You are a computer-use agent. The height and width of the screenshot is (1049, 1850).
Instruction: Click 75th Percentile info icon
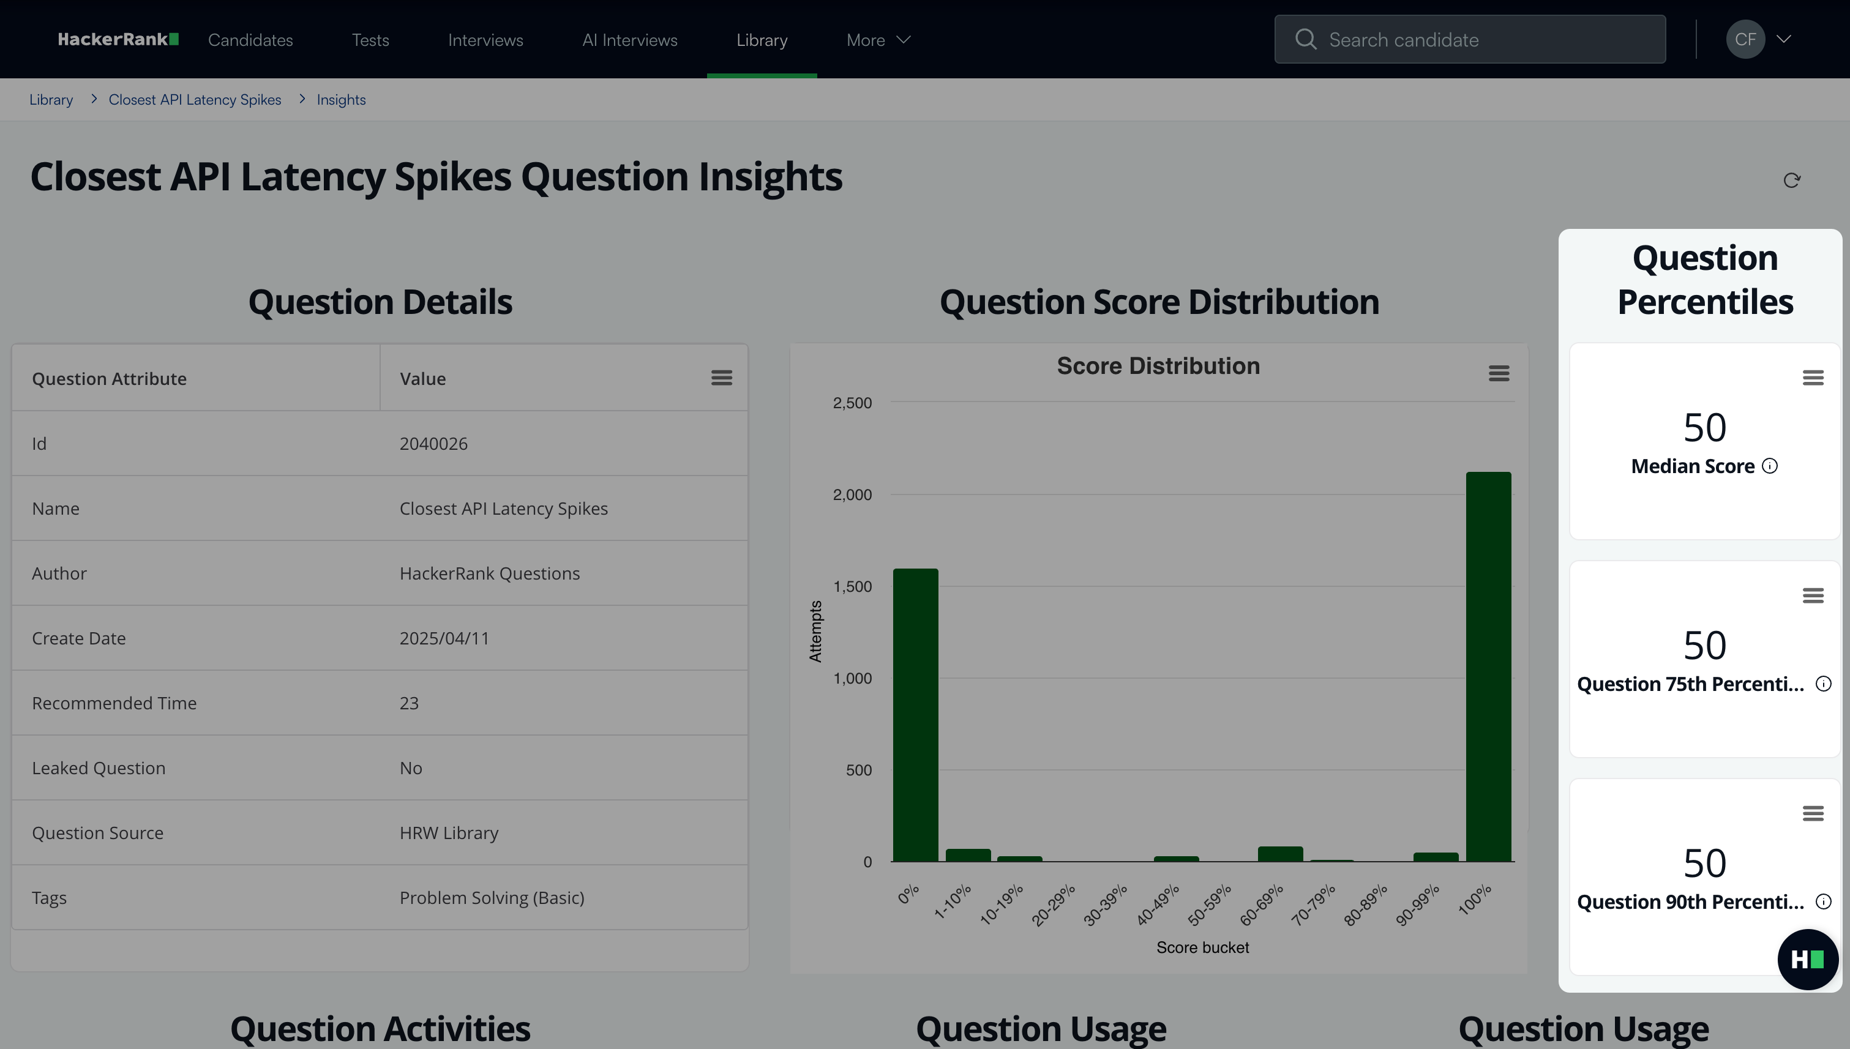point(1822,684)
